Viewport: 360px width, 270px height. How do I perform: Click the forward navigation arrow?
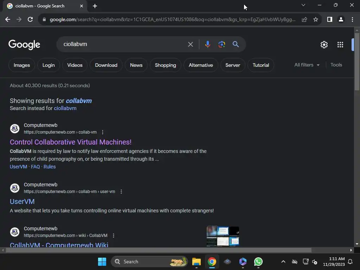tap(19, 20)
